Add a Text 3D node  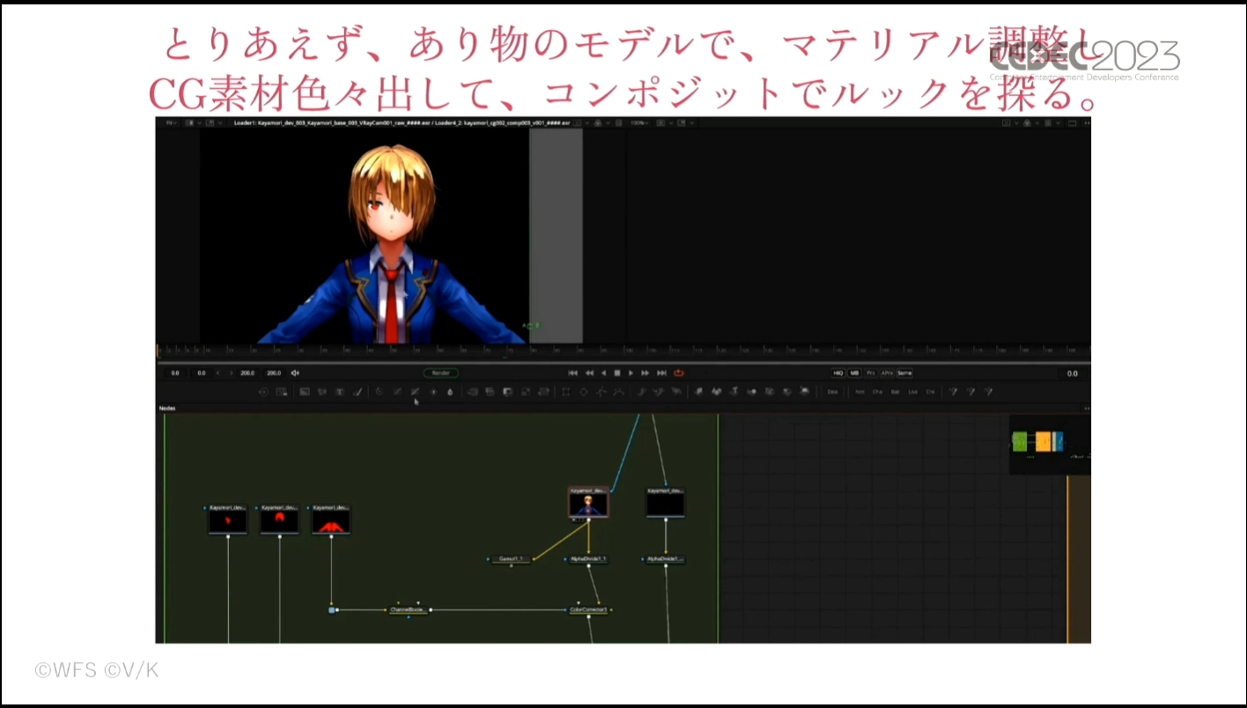[734, 392]
